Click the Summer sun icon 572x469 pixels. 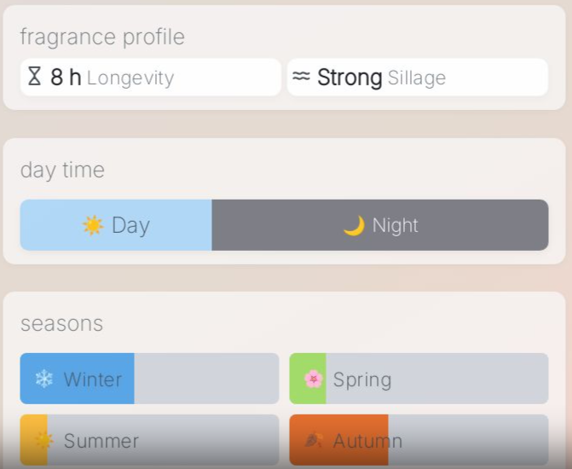43,441
